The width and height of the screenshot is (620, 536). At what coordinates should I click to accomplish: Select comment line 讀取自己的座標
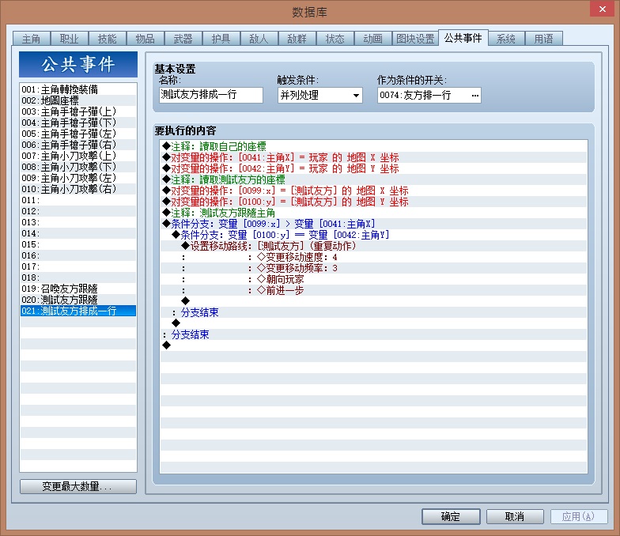373,146
